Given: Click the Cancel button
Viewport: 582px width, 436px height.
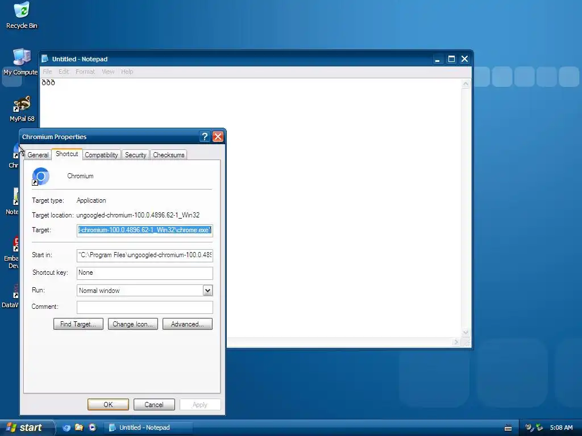Looking at the screenshot, I should point(154,404).
